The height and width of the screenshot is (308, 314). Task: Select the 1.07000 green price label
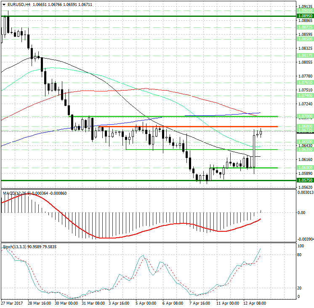[305, 116]
